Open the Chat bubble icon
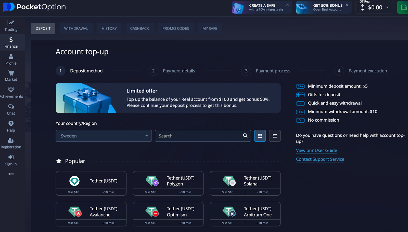The image size is (408, 232). point(11,106)
